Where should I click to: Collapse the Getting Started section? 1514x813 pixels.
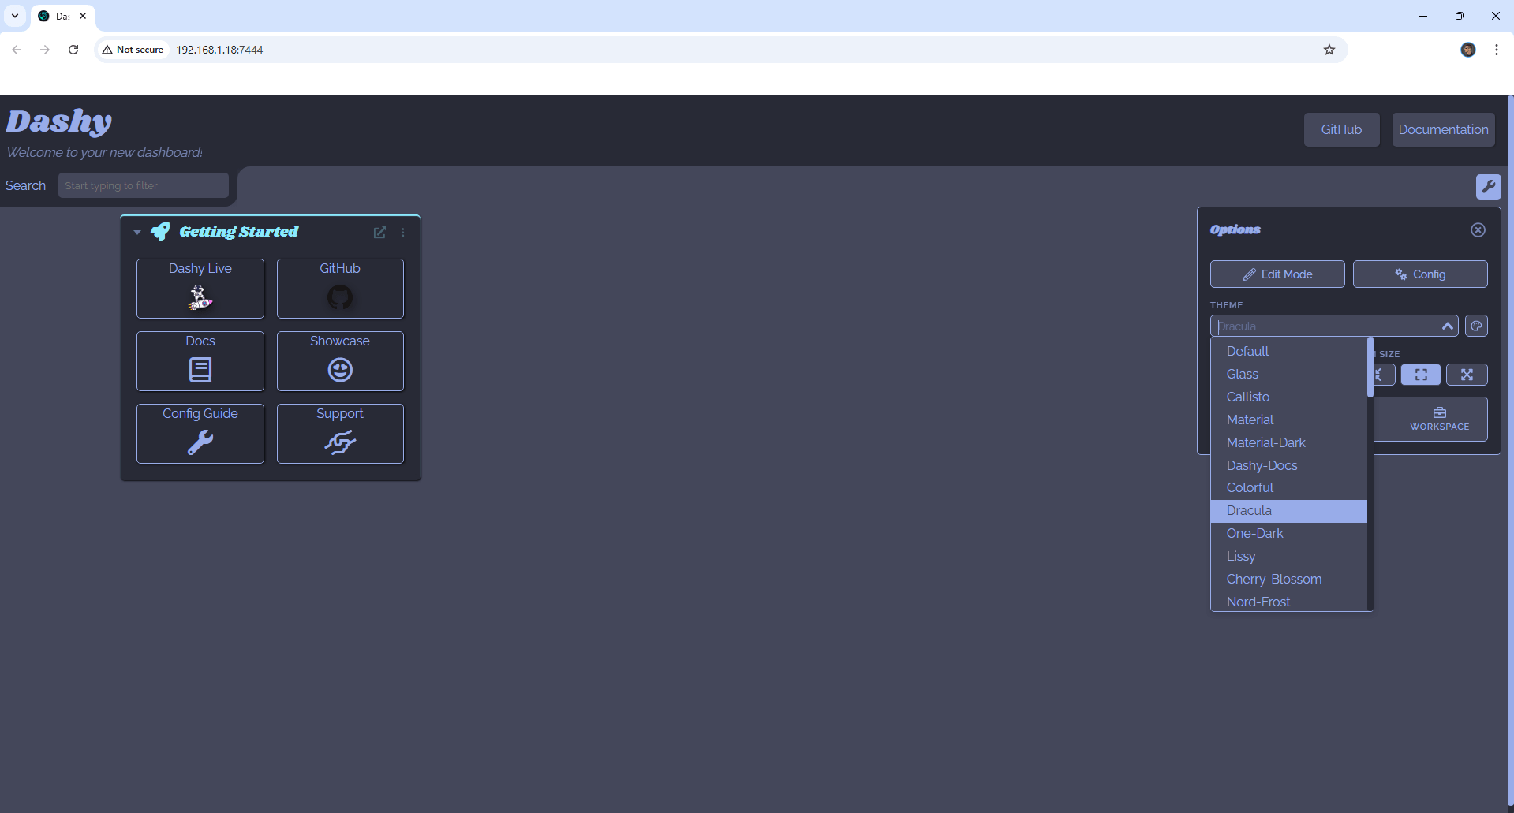137,233
